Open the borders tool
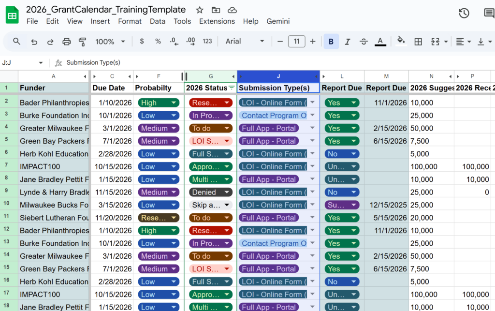The width and height of the screenshot is (495, 311). [x=418, y=42]
